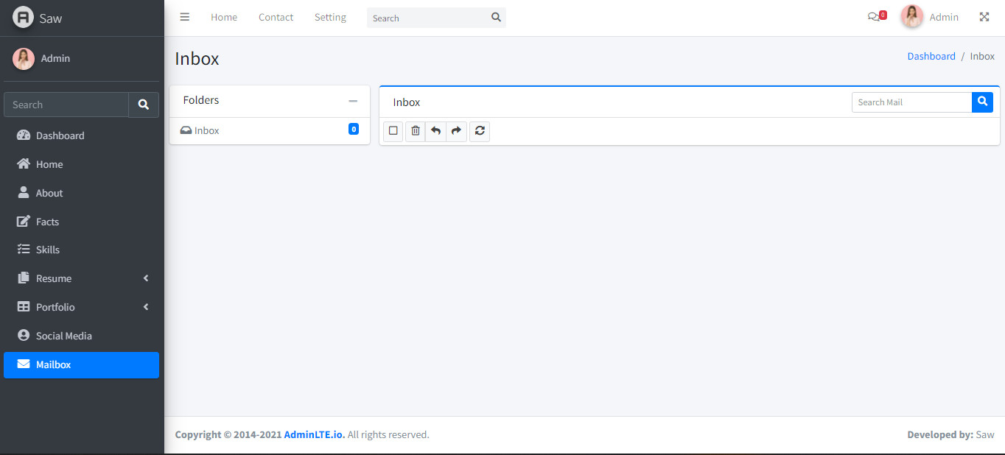The image size is (1005, 455).
Task: Toggle the sidebar with hamburger icon
Action: click(185, 17)
